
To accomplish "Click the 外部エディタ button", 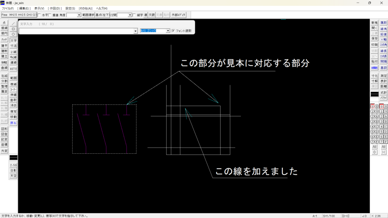I will click(x=178, y=15).
